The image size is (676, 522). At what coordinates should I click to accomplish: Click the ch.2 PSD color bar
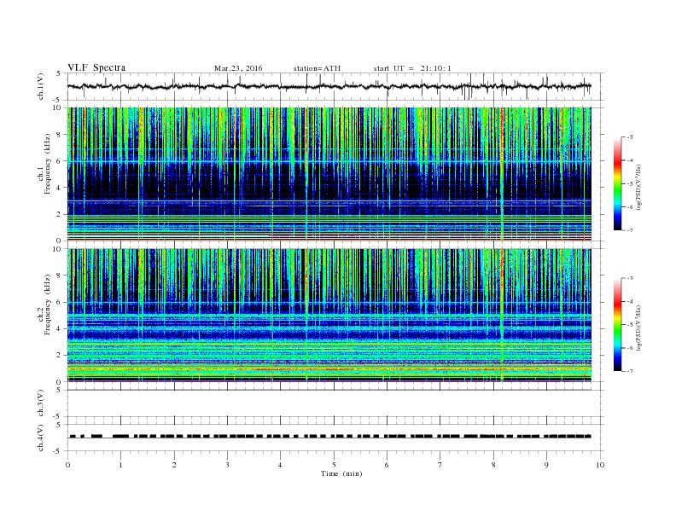(x=618, y=324)
